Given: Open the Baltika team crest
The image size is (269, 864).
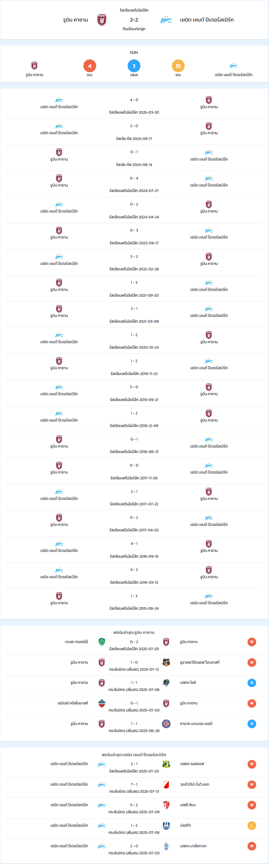Looking at the screenshot, I should pos(166,825).
